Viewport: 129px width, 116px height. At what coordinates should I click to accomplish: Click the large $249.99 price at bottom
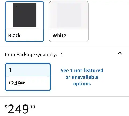20,109
